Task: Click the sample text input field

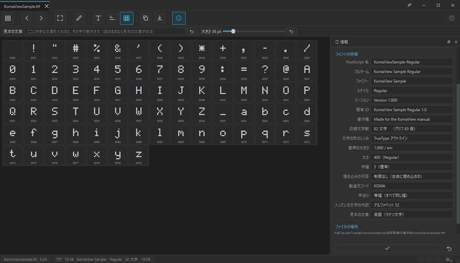Action: coord(105,31)
